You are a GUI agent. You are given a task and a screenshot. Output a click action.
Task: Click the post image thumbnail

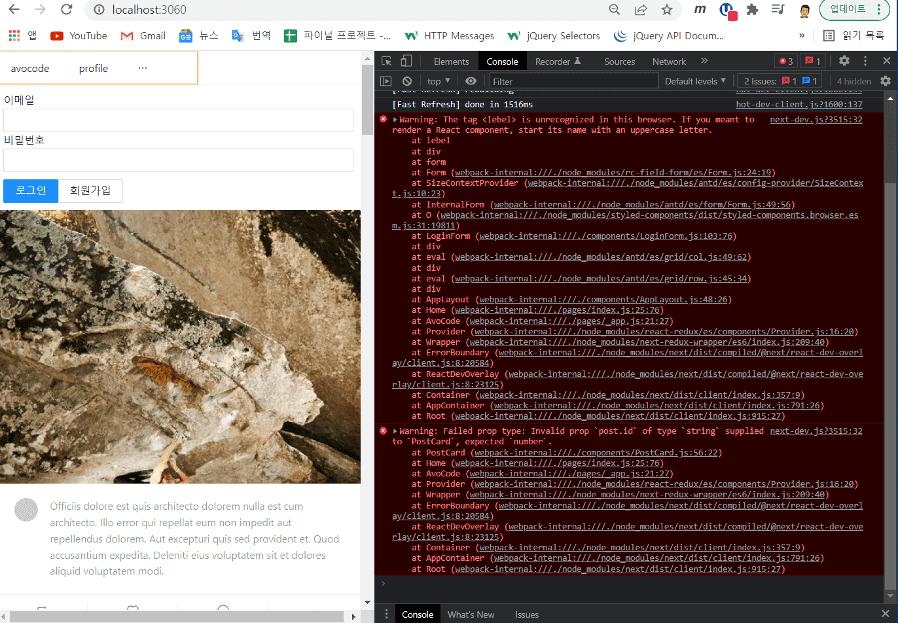pyautogui.click(x=180, y=347)
